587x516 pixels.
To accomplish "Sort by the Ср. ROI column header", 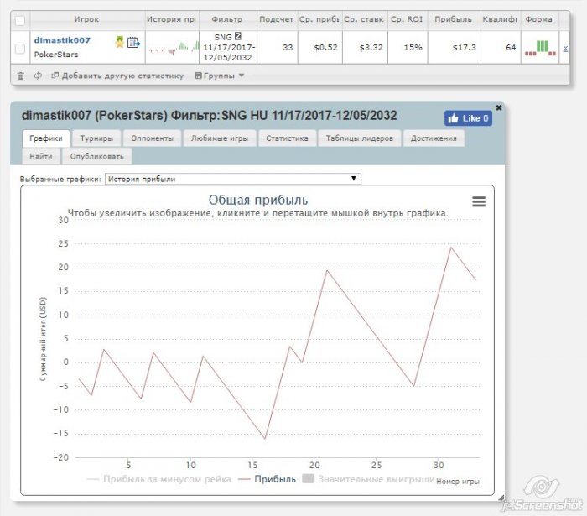I will 407,19.
